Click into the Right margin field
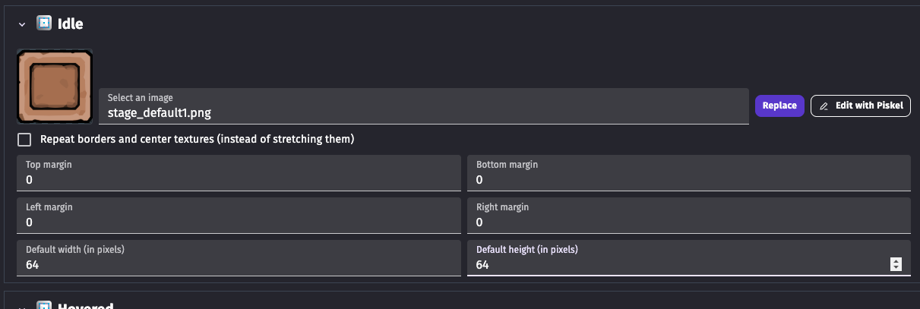 tap(689, 216)
